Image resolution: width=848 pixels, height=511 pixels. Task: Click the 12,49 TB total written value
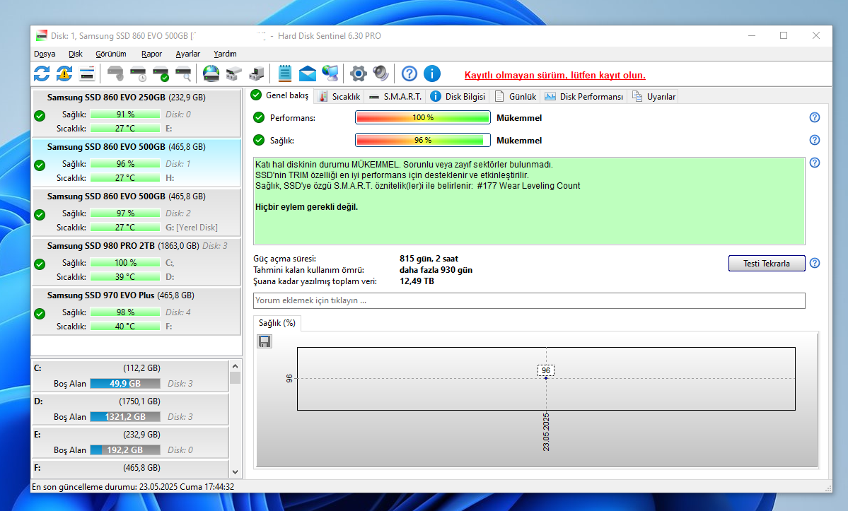(x=417, y=281)
